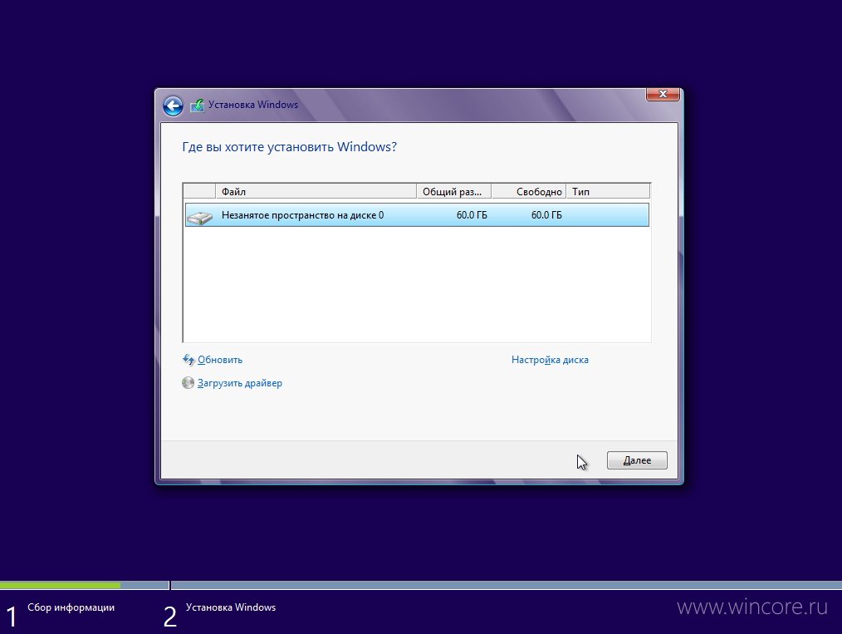Viewport: 842px width, 634px height.
Task: Click the 60.0 ГБ free space value
Action: (546, 215)
